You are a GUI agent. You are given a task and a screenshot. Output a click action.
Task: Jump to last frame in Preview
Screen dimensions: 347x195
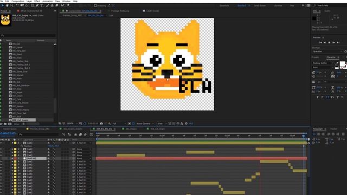pos(338,42)
